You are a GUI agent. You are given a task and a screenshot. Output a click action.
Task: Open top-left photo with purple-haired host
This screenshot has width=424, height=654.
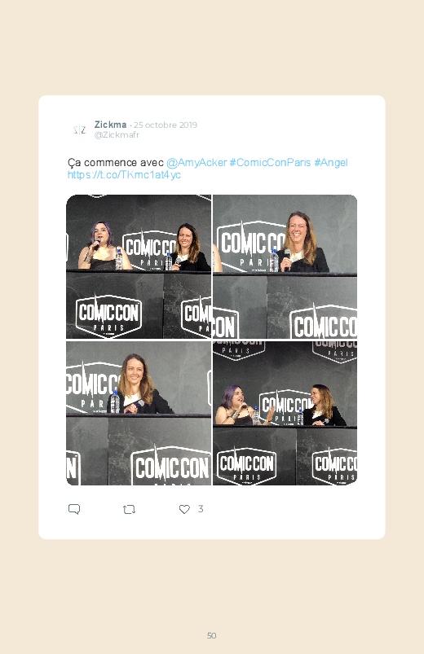pos(139,266)
